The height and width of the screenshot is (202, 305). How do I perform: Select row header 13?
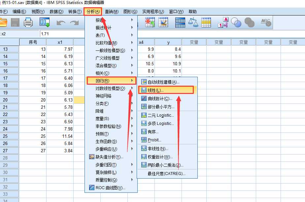point(9,49)
